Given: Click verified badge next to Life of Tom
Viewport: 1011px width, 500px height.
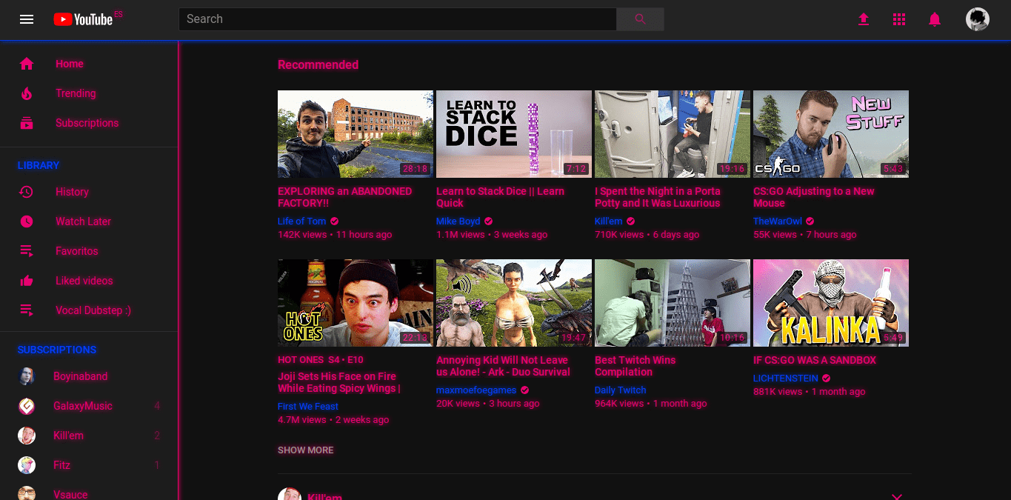Looking at the screenshot, I should 335,221.
